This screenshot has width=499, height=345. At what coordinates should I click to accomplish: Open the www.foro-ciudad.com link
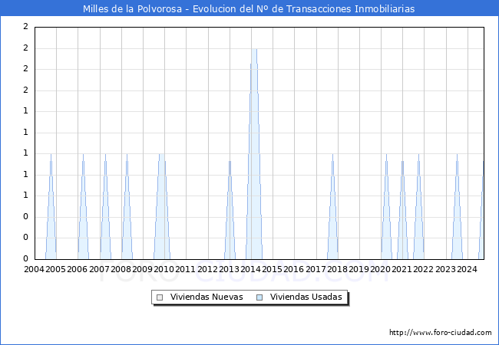pyautogui.click(x=440, y=333)
